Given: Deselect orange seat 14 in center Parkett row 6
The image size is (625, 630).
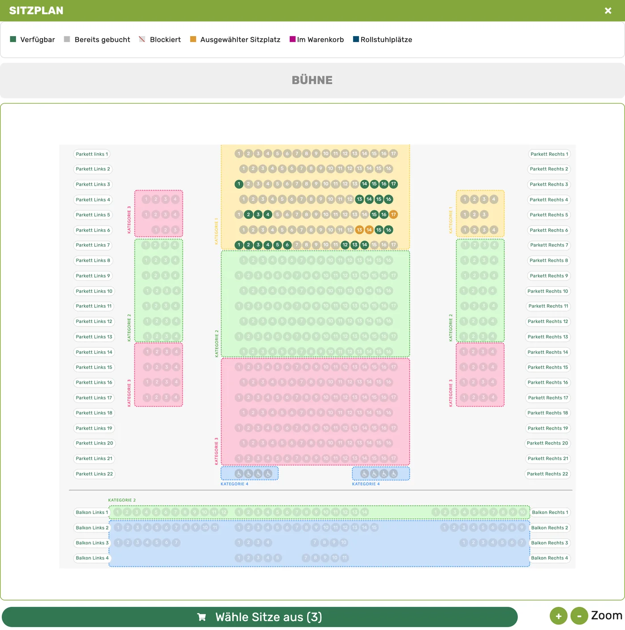Looking at the screenshot, I should 369,230.
